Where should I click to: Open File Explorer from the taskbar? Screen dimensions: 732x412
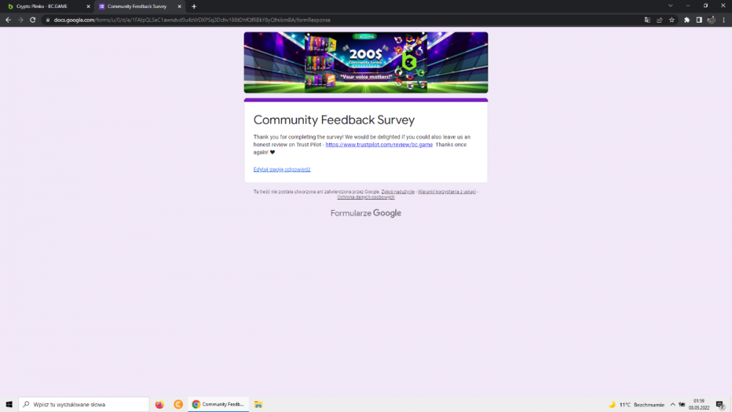[258, 404]
